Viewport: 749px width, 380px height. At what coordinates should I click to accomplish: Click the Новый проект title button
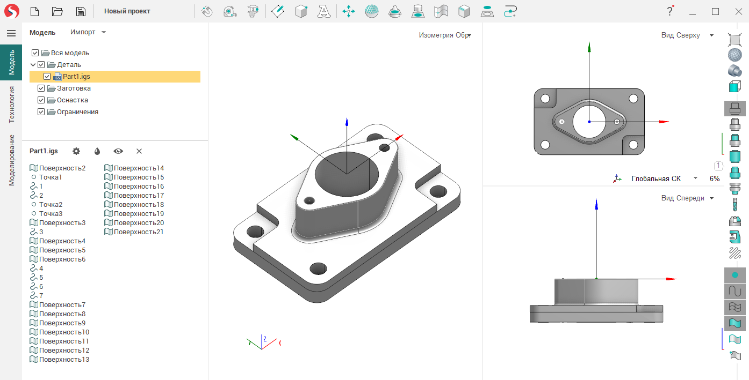[127, 11]
